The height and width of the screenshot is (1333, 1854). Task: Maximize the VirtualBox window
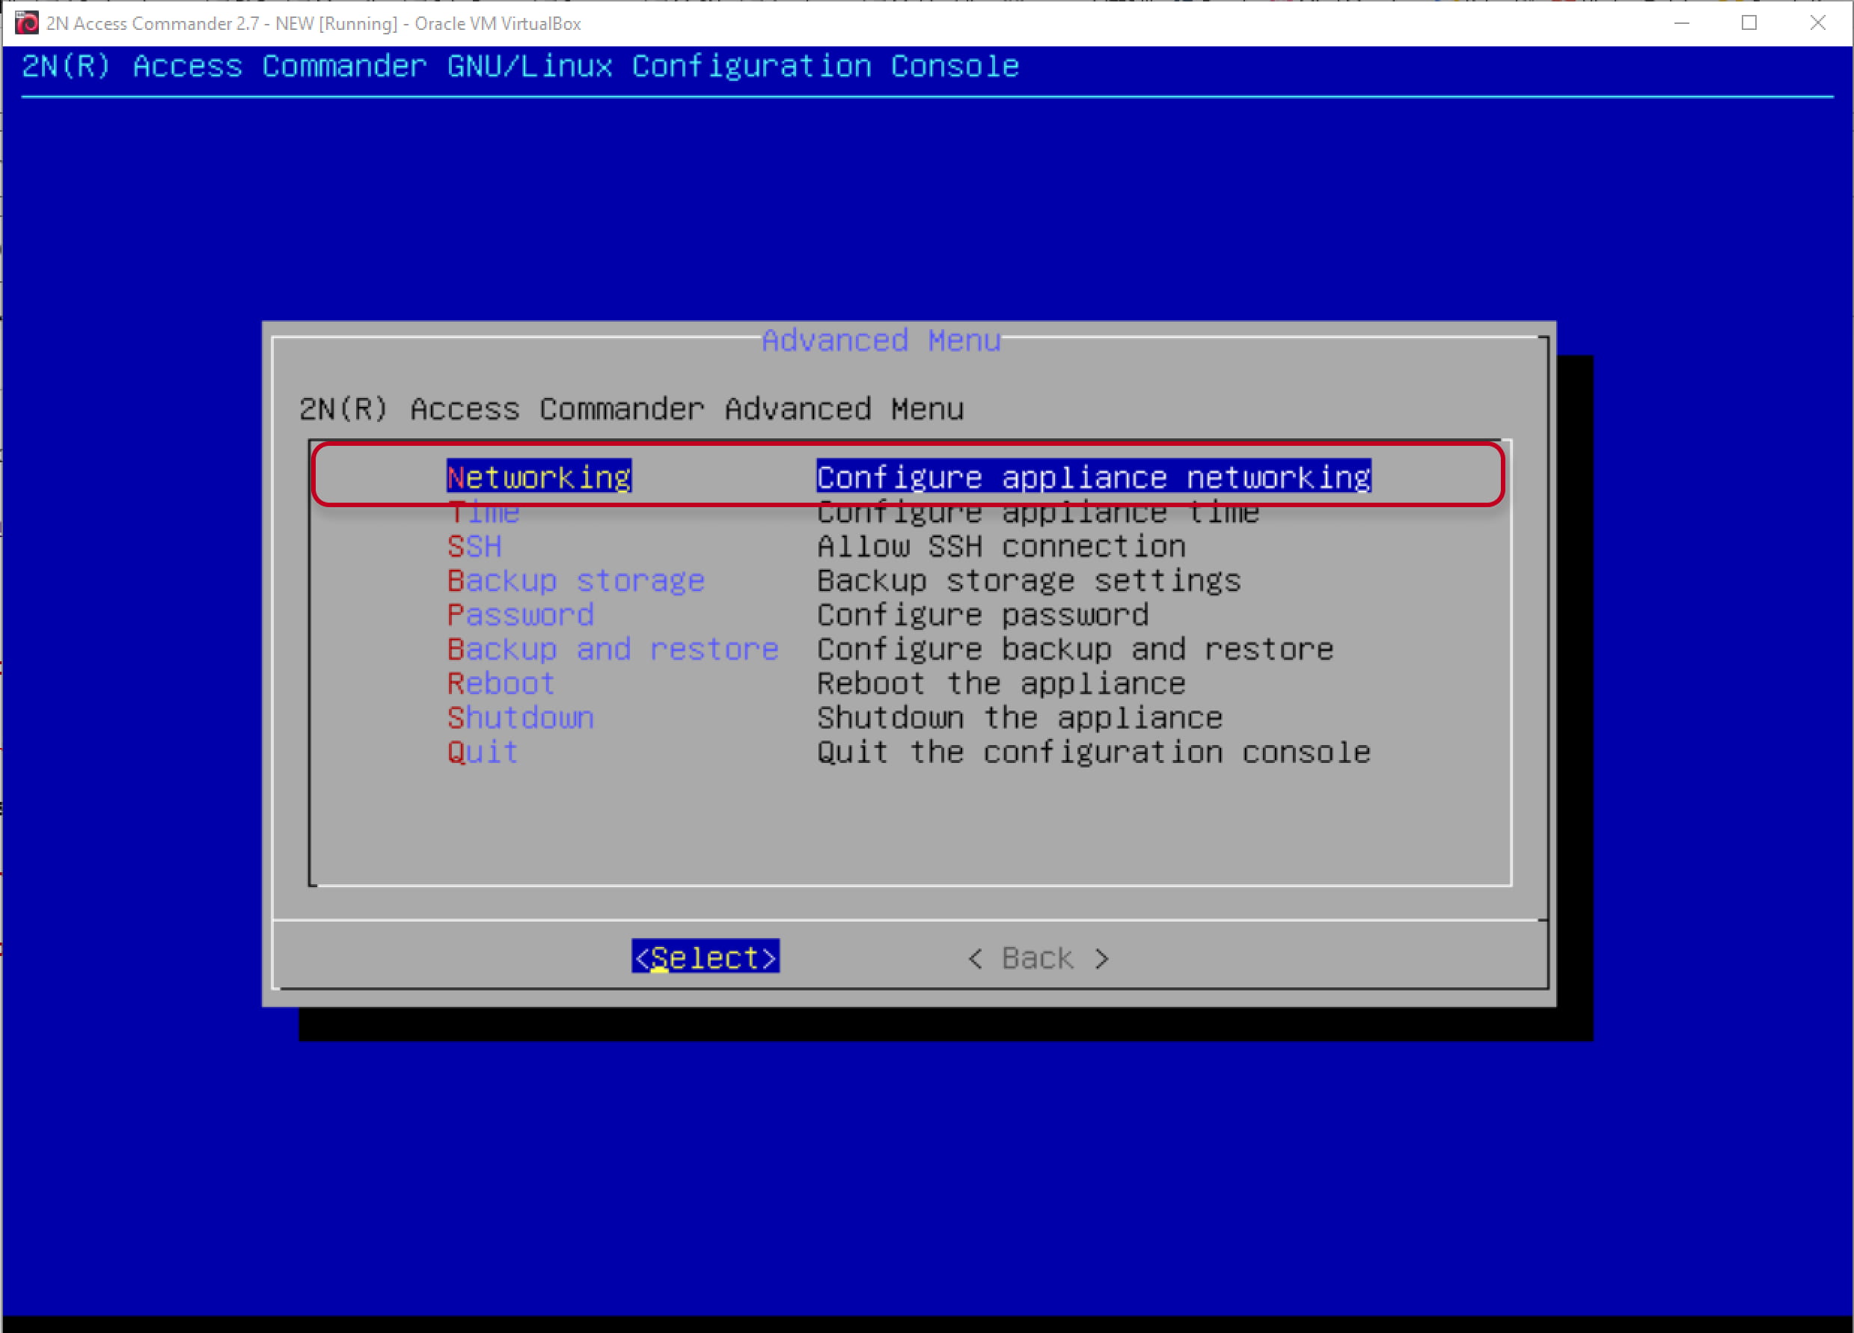tap(1749, 23)
